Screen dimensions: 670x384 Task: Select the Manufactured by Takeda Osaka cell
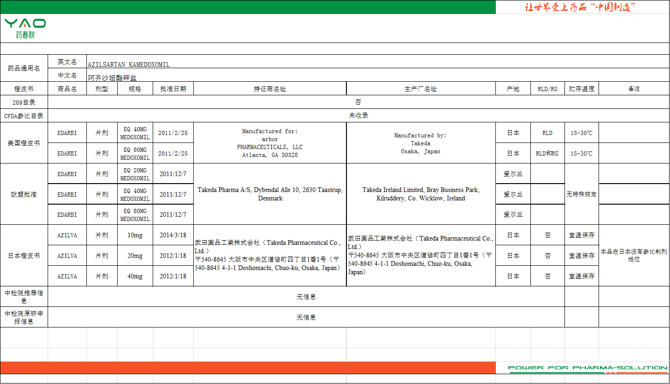click(421, 143)
